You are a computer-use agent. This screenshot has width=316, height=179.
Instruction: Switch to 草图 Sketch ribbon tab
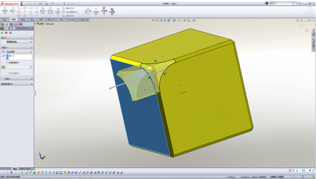click(x=14, y=20)
